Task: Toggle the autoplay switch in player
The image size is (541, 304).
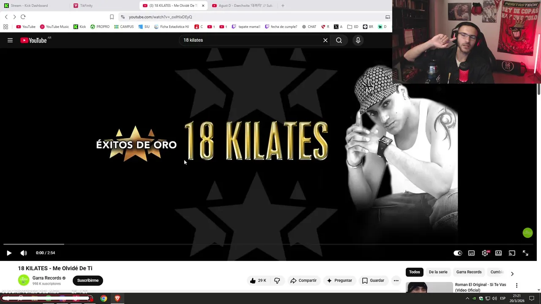Action: pyautogui.click(x=458, y=253)
